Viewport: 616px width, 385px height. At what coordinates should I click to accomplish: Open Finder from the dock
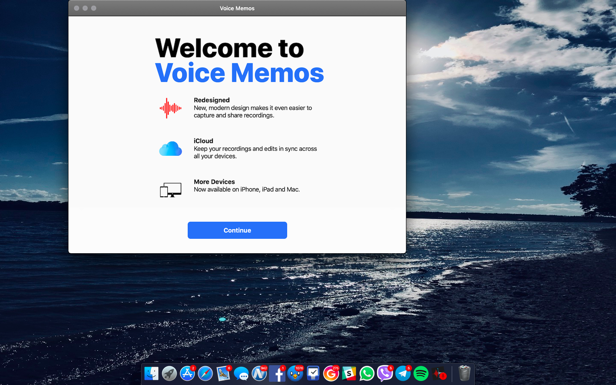[x=151, y=374]
